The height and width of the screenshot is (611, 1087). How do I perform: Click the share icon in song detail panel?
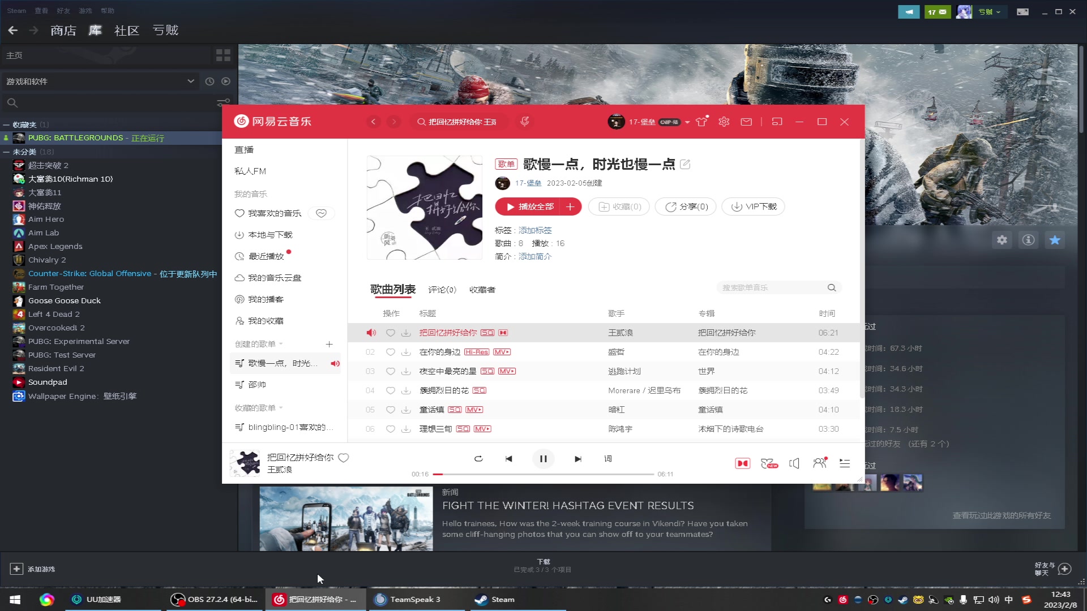(x=684, y=208)
